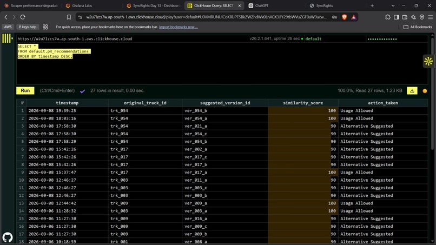The height and width of the screenshot is (245, 436).
Task: Click the suggested_version_id column header
Action: 225,103
